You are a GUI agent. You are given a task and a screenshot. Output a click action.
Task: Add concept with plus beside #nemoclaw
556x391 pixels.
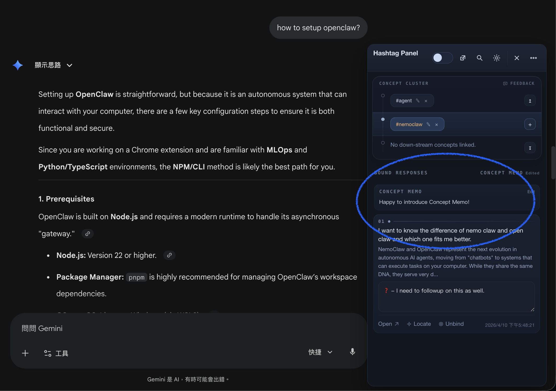coord(530,125)
